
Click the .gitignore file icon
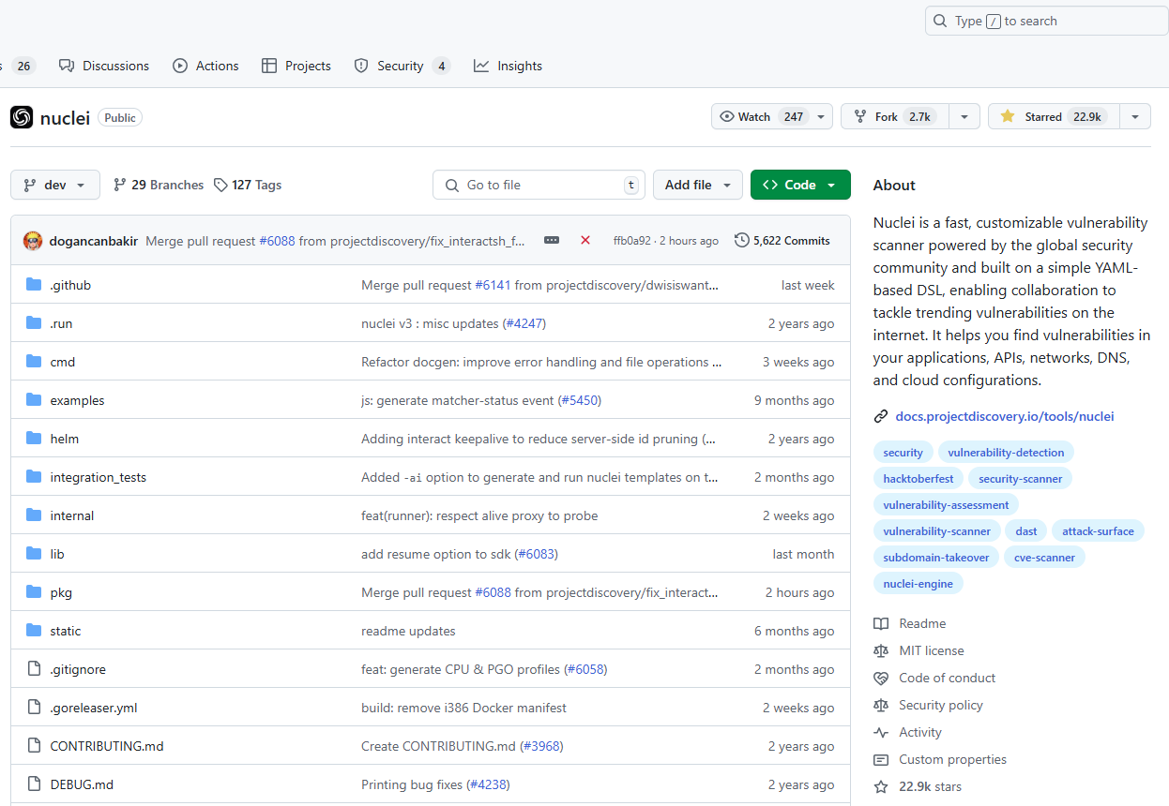[35, 669]
